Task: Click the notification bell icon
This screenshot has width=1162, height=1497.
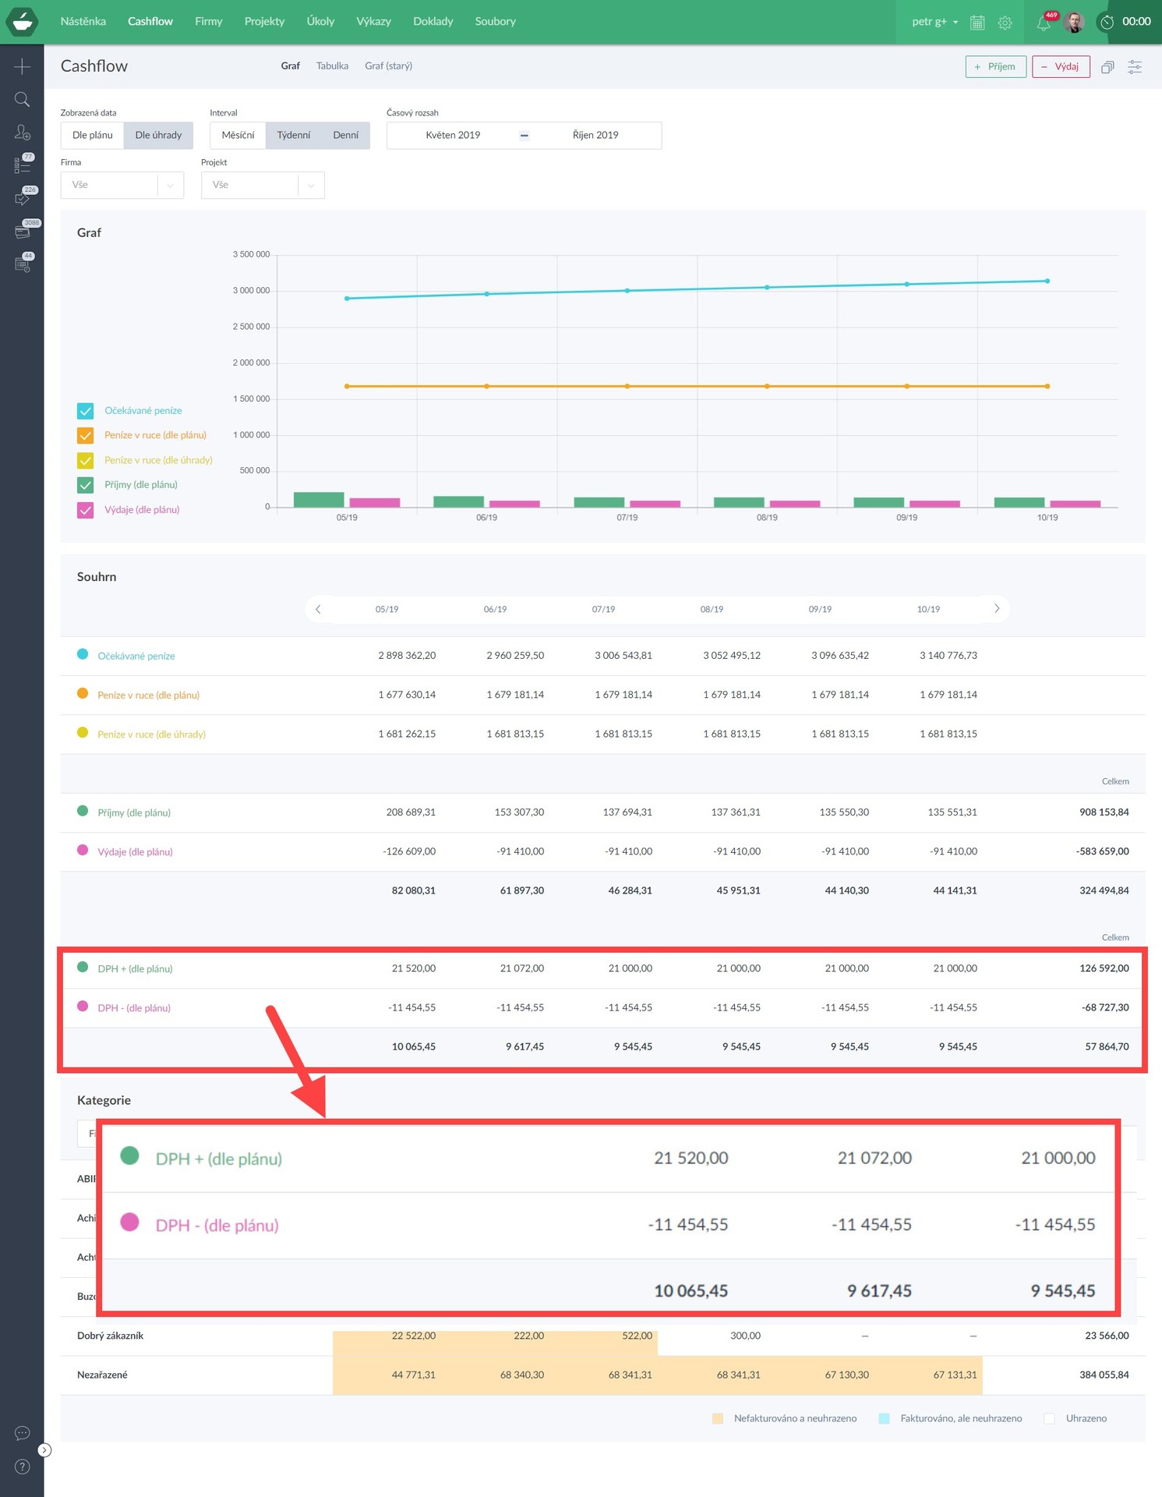Action: coord(1043,23)
